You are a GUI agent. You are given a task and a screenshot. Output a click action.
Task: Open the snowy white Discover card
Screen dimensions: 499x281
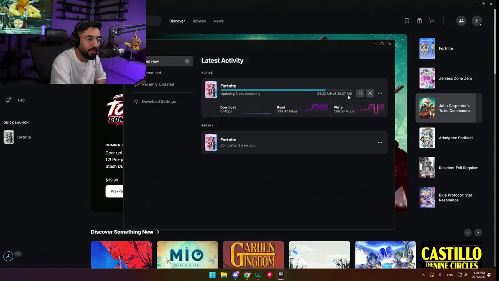(x=319, y=255)
